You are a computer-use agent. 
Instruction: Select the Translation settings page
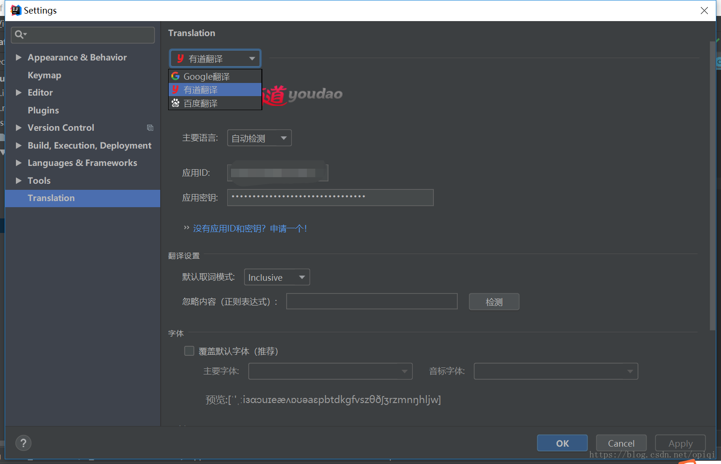point(82,198)
